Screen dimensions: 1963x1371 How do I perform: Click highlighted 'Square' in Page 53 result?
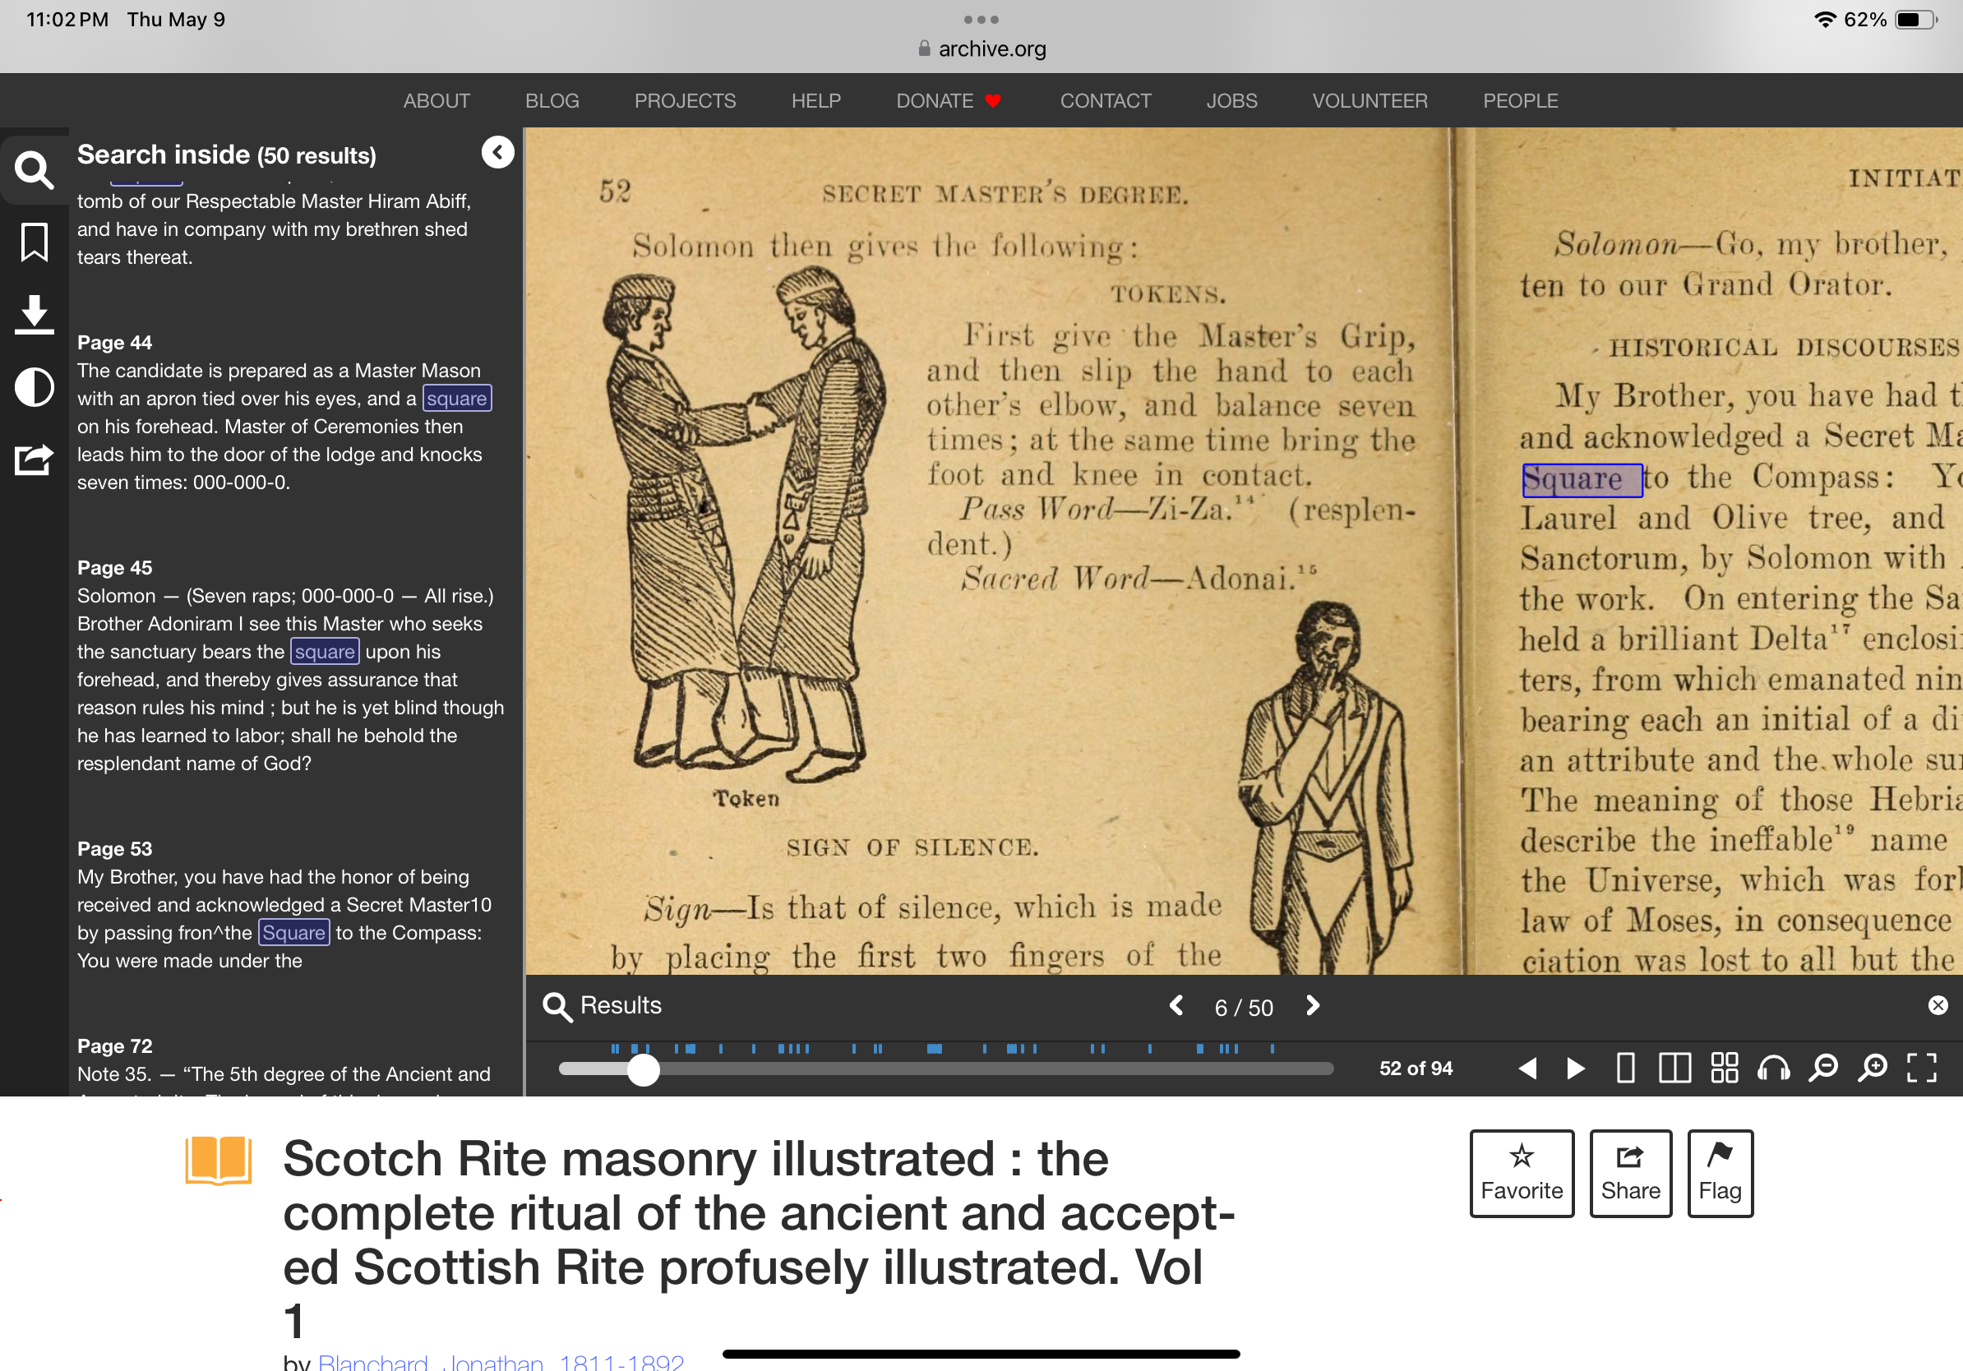tap(294, 934)
